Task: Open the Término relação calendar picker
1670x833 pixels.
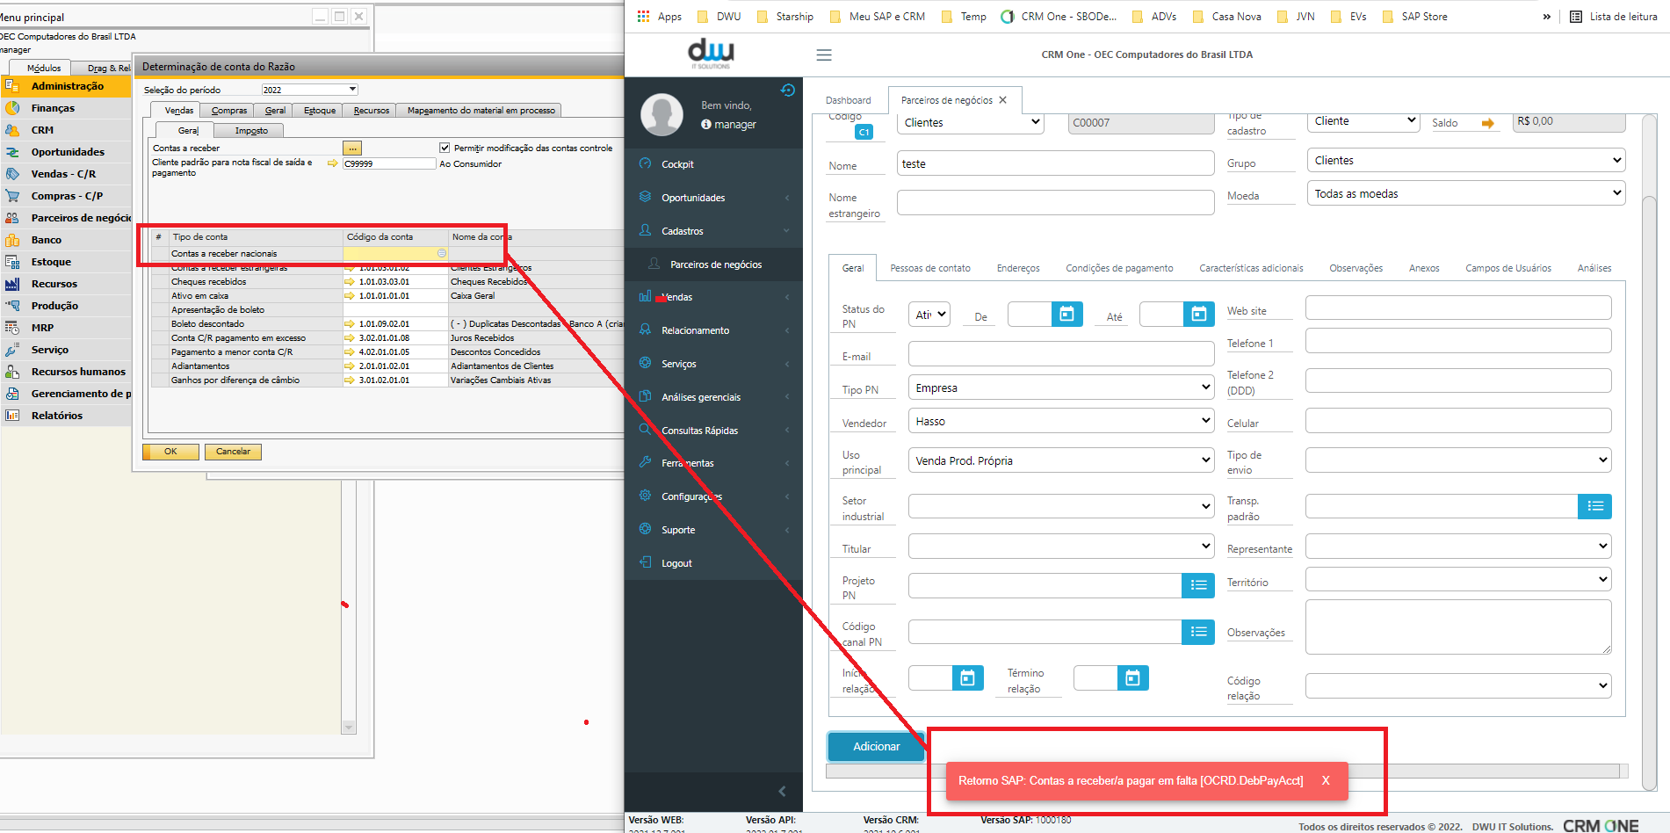Action: (x=1132, y=677)
